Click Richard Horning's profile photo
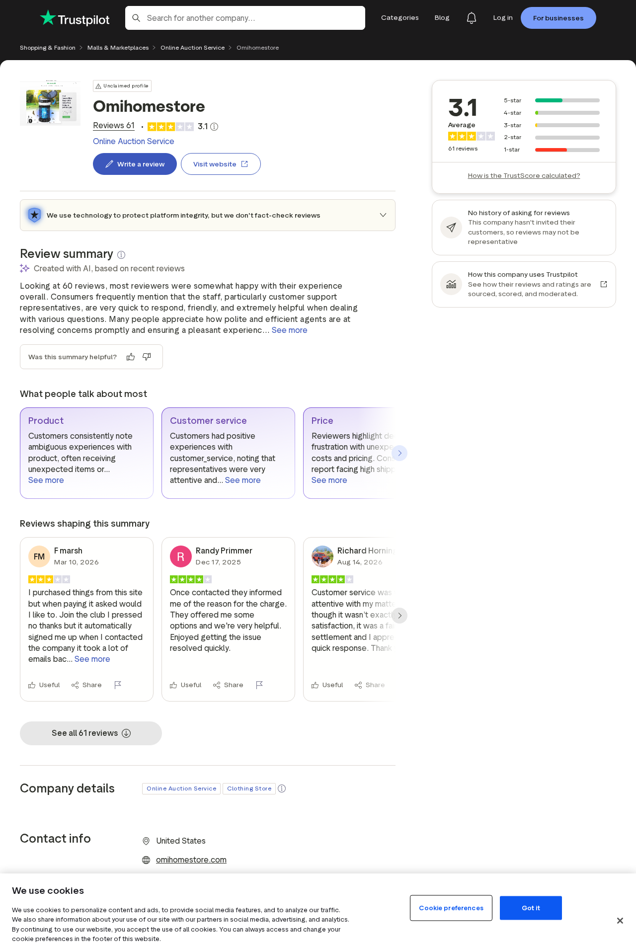 tap(322, 556)
